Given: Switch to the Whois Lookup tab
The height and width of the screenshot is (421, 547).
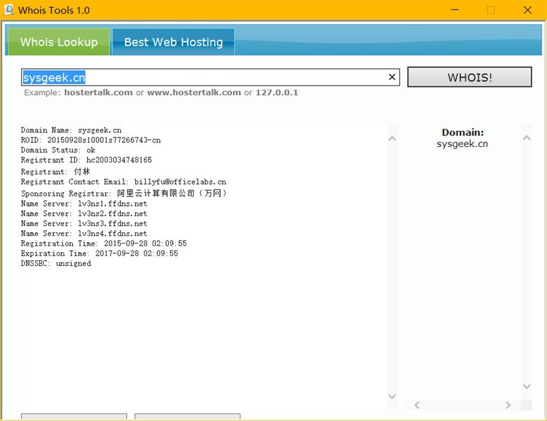Looking at the screenshot, I should tap(59, 42).
